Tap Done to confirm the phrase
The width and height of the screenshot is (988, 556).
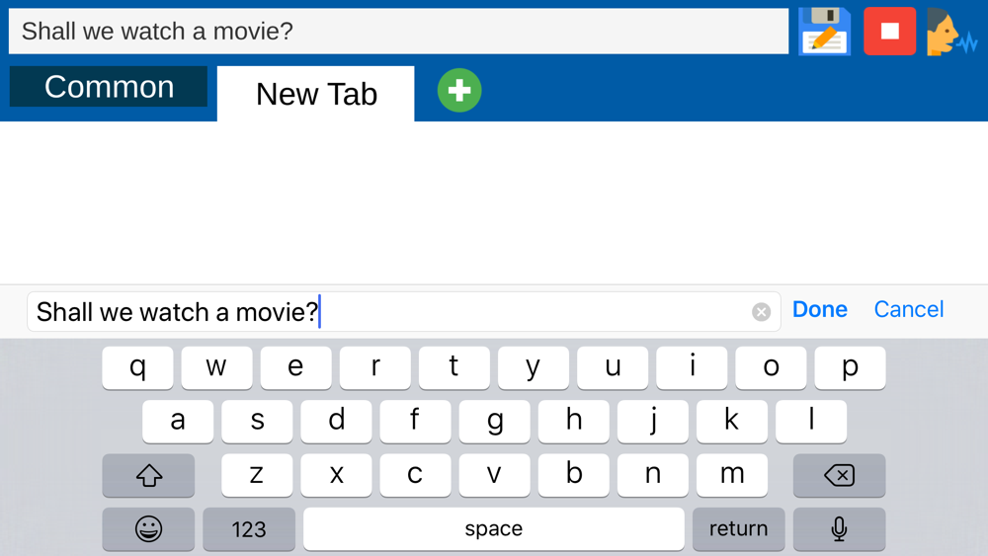coord(820,309)
